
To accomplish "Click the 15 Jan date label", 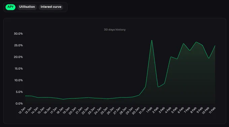I will [x=41, y=110].
